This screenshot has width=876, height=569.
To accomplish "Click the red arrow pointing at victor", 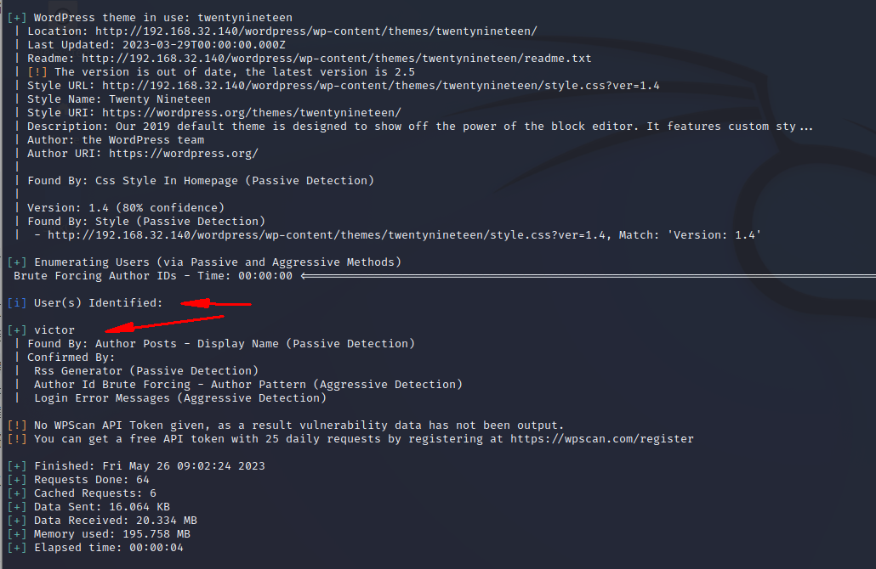I will click(162, 324).
